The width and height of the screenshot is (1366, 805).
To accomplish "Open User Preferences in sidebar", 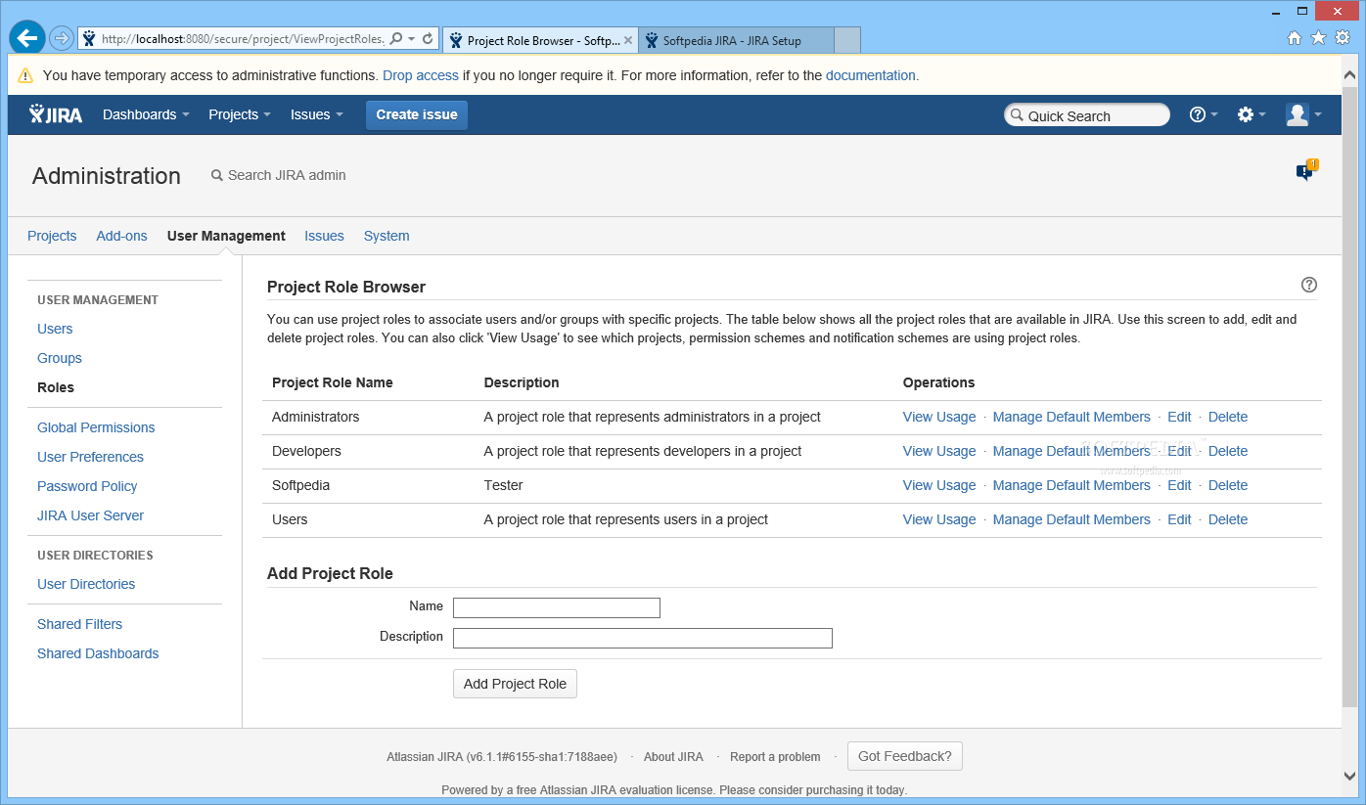I will (x=90, y=457).
